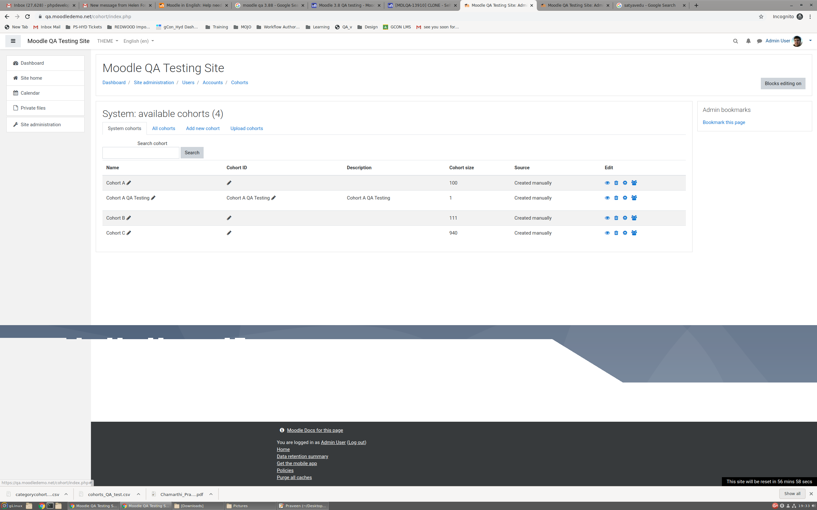The width and height of the screenshot is (817, 510).
Task: Edit the name of Cohort A QA Testing
Action: (x=153, y=198)
